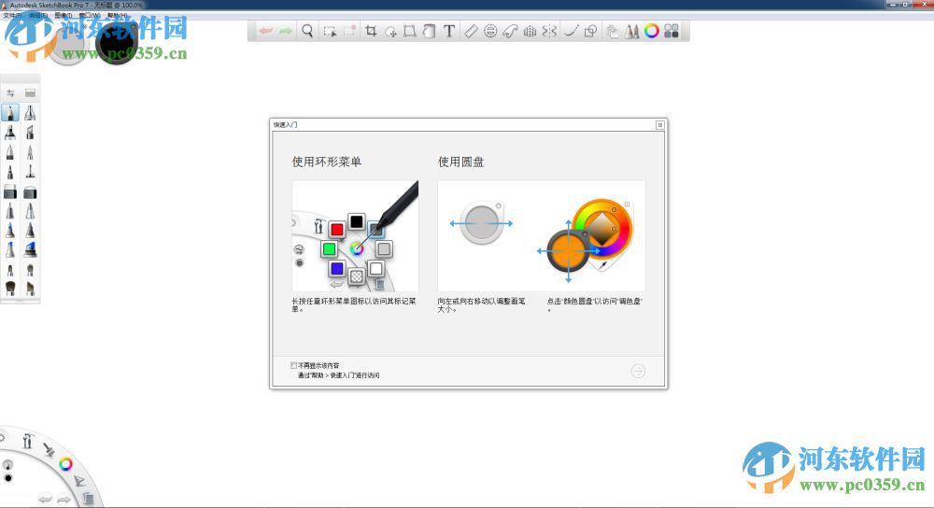The width and height of the screenshot is (934, 508).
Task: Open the 文件 menu
Action: pyautogui.click(x=12, y=16)
